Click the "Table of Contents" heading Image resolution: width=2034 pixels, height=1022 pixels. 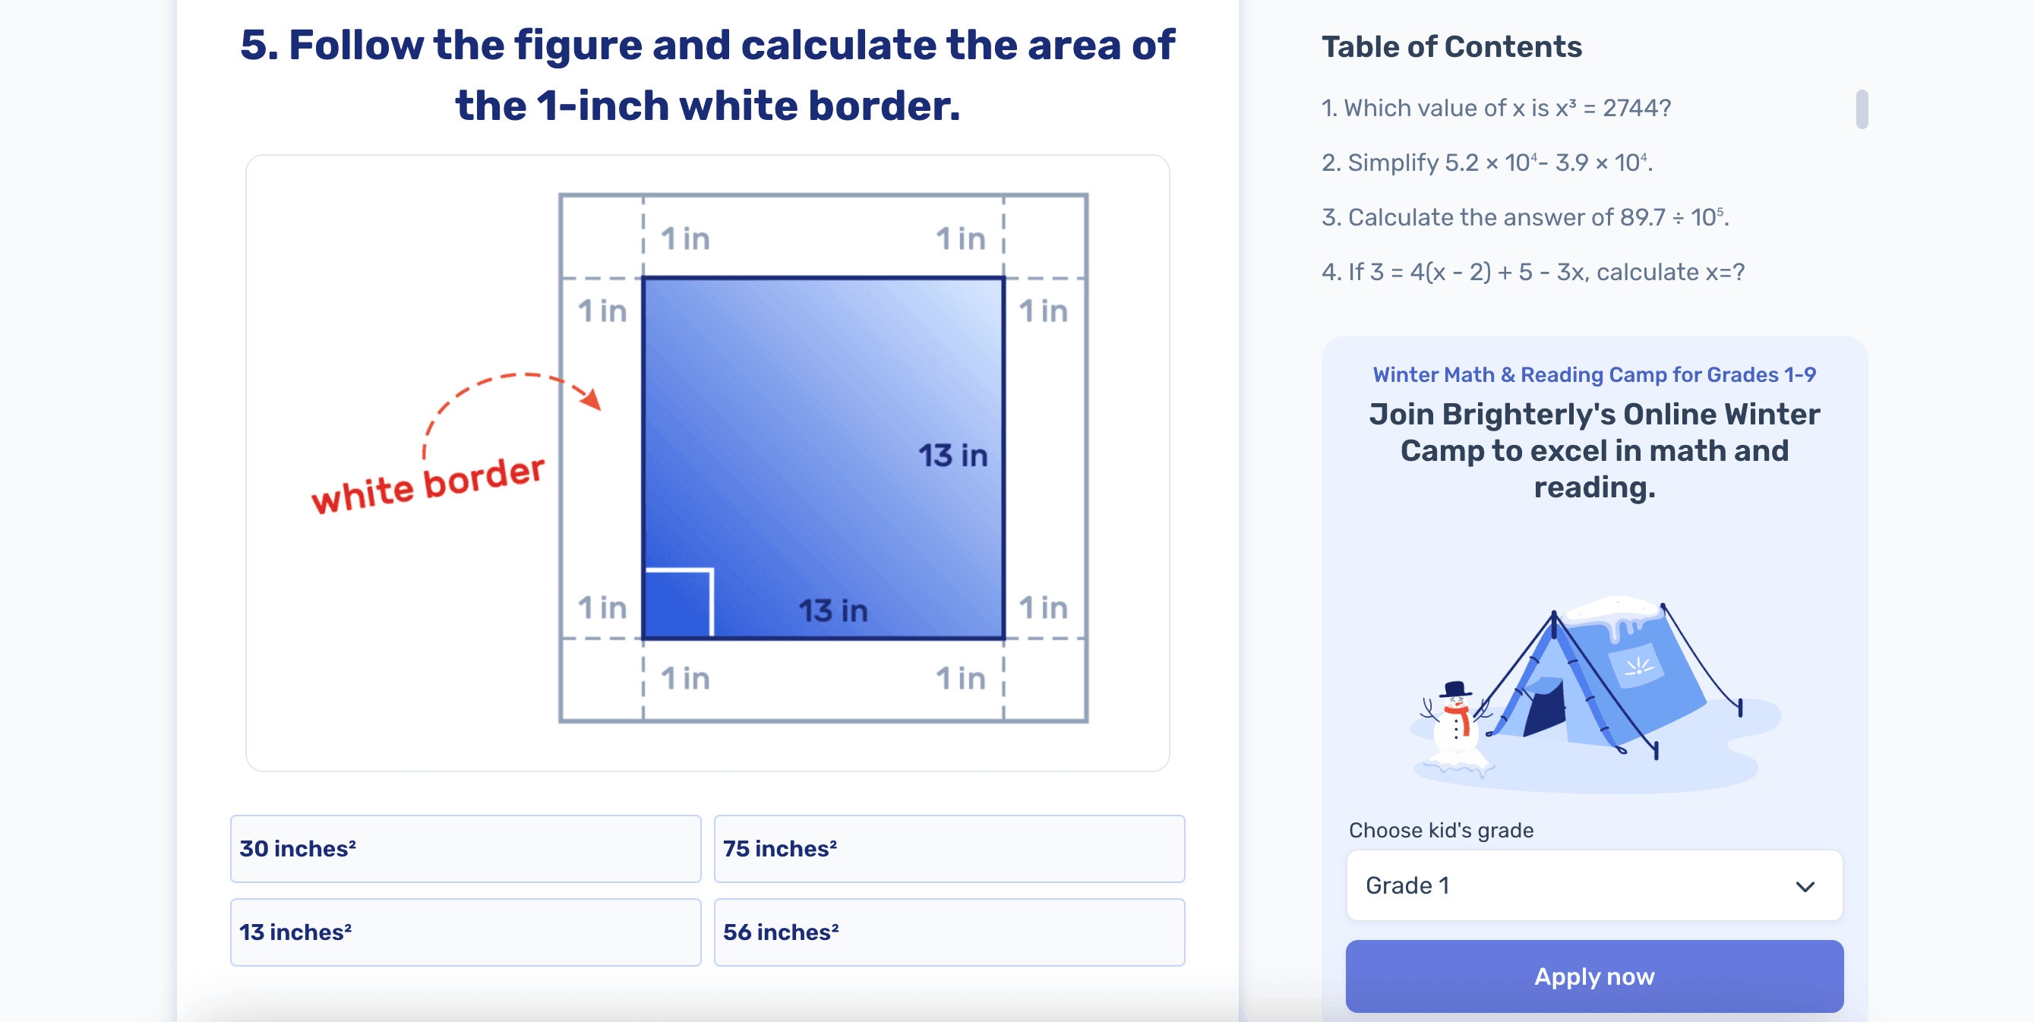pyautogui.click(x=1451, y=46)
